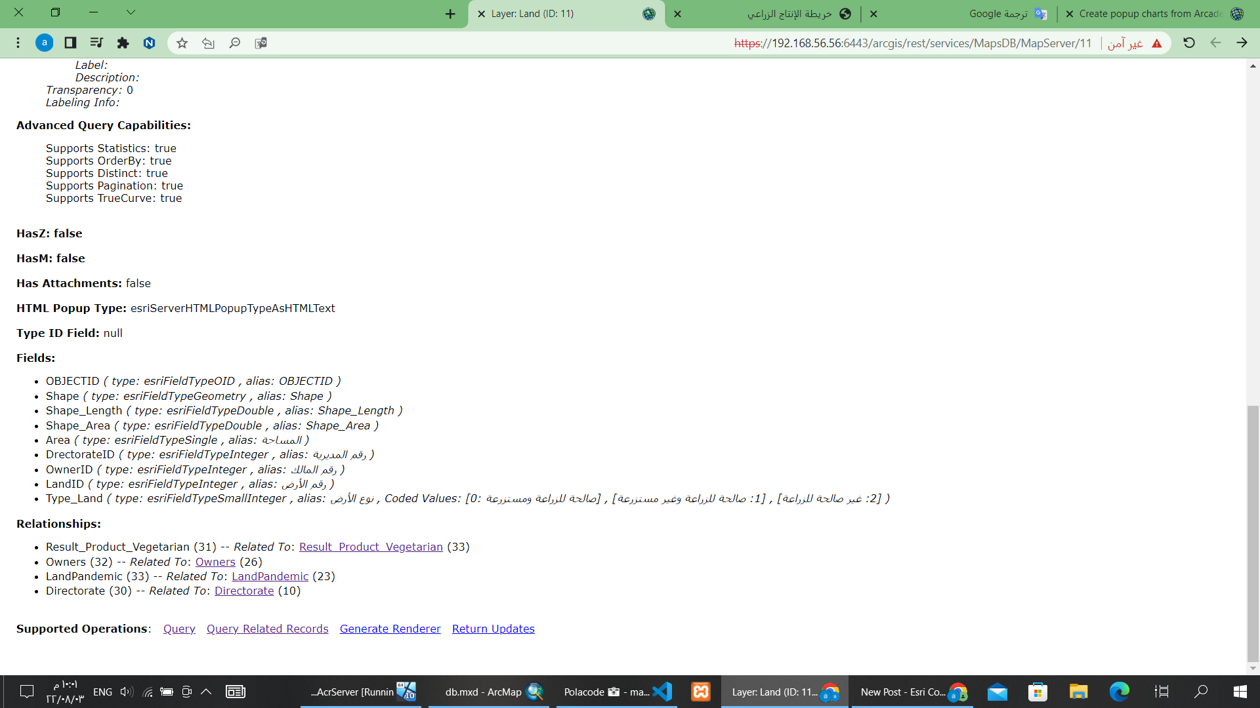The height and width of the screenshot is (708, 1260).
Task: Click the translate page icon in address bar
Action: point(261,43)
